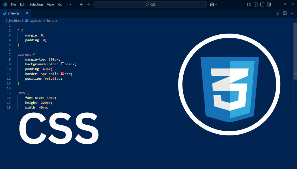Open the Customize Layout icon
Viewport: 297px width, 169px height.
pyautogui.click(x=249, y=4)
